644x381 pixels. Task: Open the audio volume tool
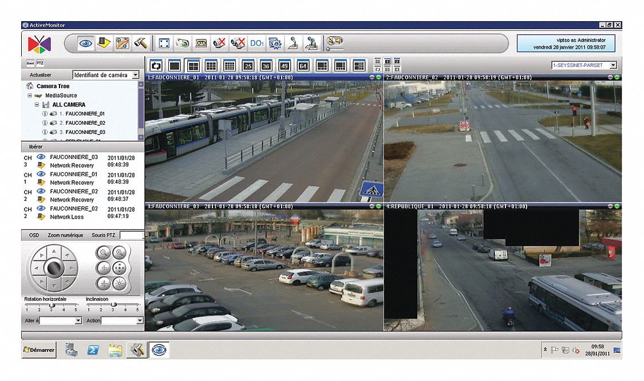(x=334, y=41)
